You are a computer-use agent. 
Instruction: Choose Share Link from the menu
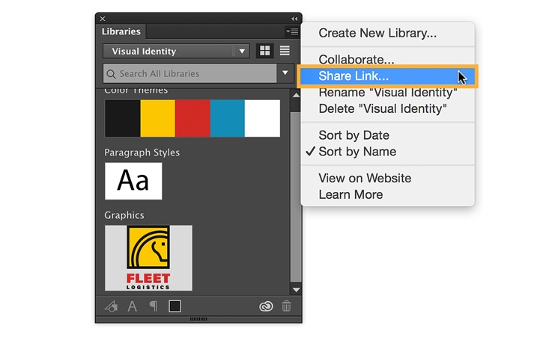(354, 76)
